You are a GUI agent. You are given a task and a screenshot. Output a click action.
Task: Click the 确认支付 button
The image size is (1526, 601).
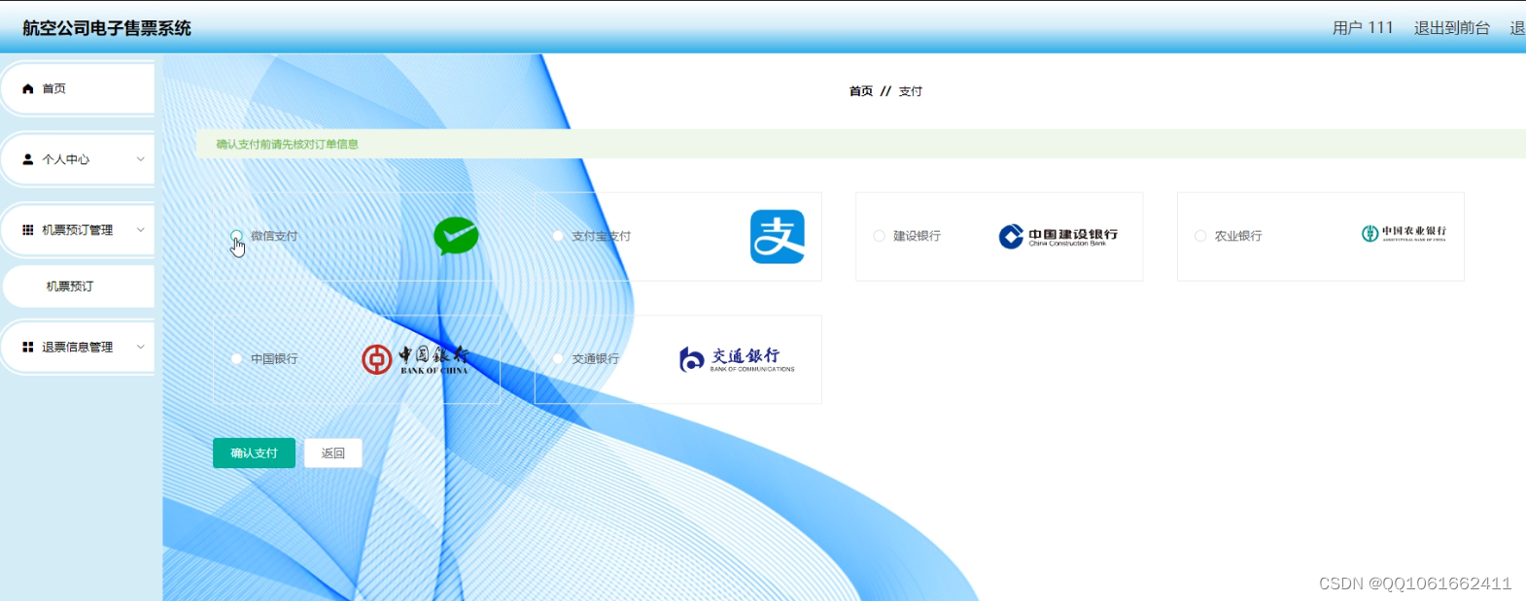[254, 453]
